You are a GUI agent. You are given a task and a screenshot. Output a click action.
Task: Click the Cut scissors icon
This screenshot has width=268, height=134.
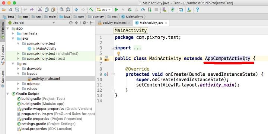click(x=40, y=10)
